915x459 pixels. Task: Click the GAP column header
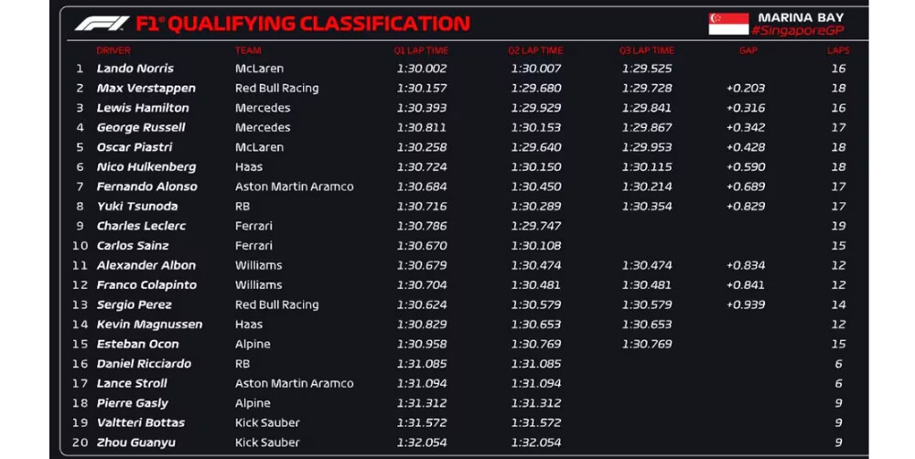coord(748,50)
